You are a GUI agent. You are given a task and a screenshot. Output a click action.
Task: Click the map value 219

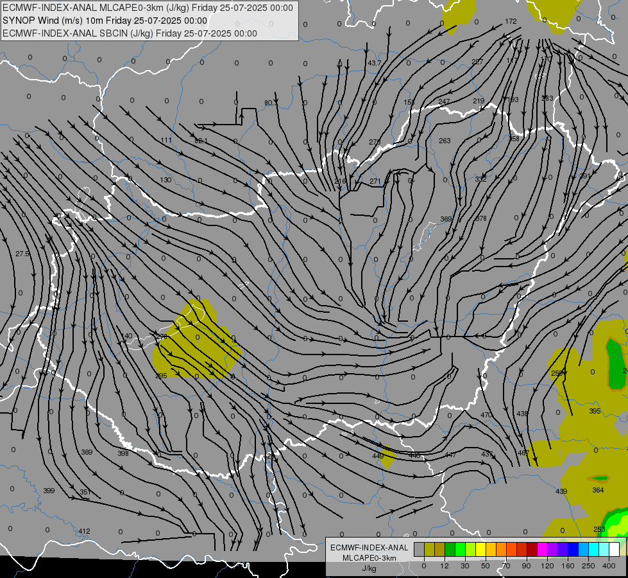pyautogui.click(x=479, y=101)
